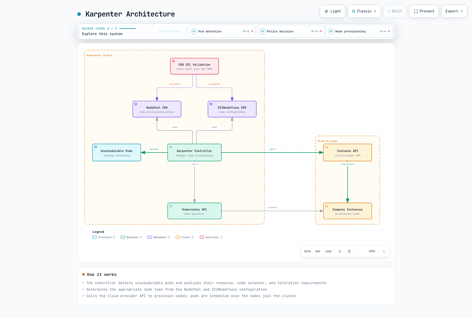Toggle the Backend legend filter
472x318 pixels.
[x=131, y=237]
